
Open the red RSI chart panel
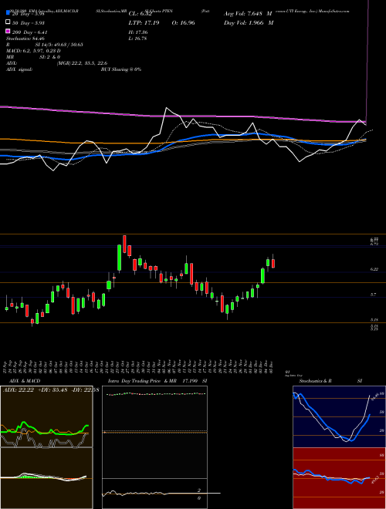pyautogui.click(x=339, y=478)
